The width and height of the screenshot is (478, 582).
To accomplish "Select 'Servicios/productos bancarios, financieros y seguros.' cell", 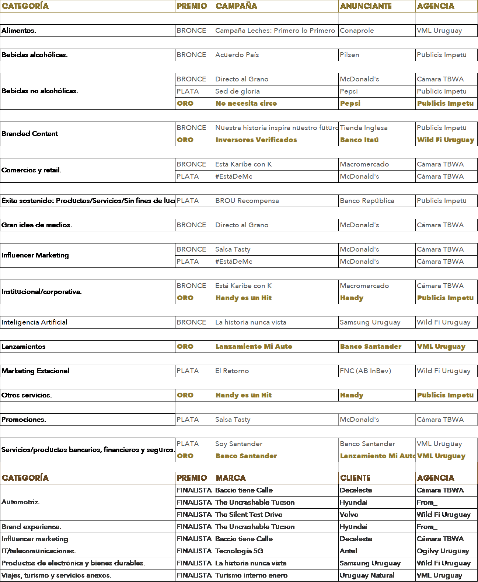I will (x=88, y=450).
